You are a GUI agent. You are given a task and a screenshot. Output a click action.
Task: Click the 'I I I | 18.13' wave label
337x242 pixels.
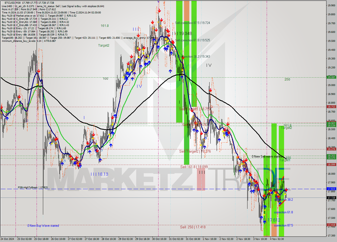click(x=99, y=174)
